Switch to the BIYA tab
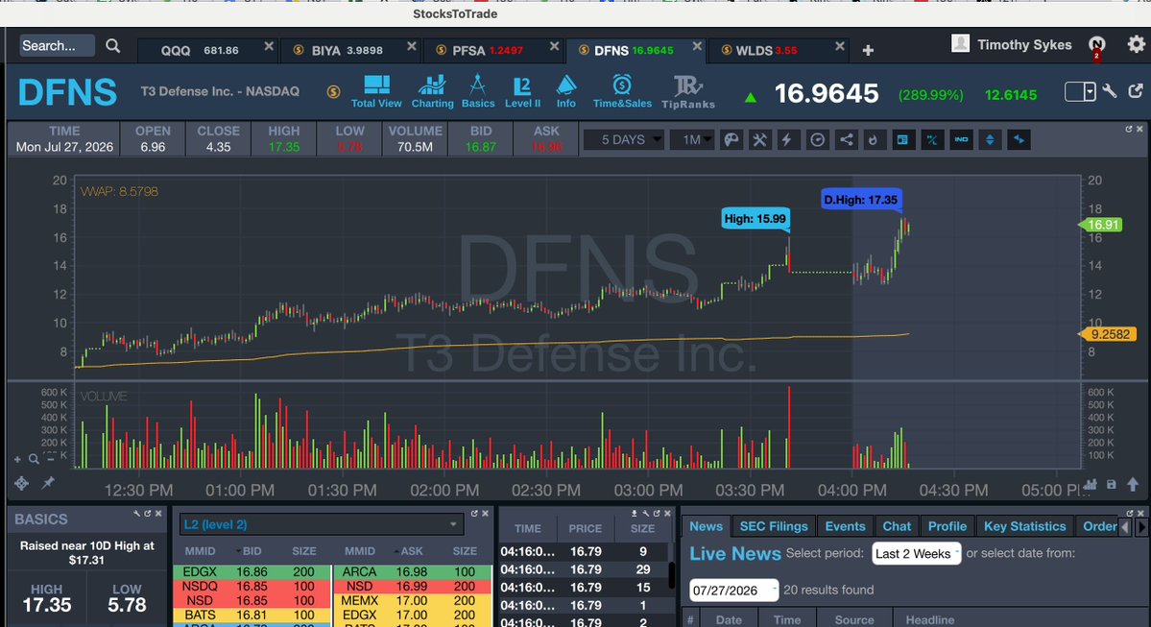 pyautogui.click(x=346, y=50)
